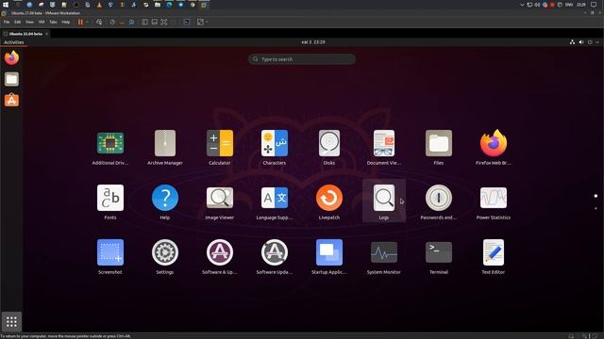Open the Windows Start menu
The height and width of the screenshot is (339, 604).
[x=6, y=5]
